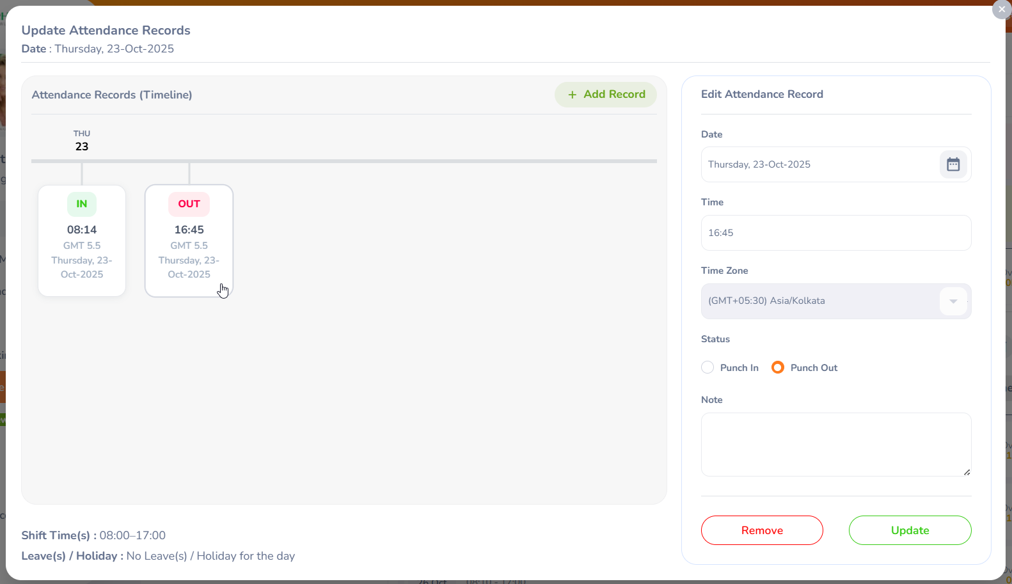Open the Asia/Kolkata time zone selector

coord(819,301)
